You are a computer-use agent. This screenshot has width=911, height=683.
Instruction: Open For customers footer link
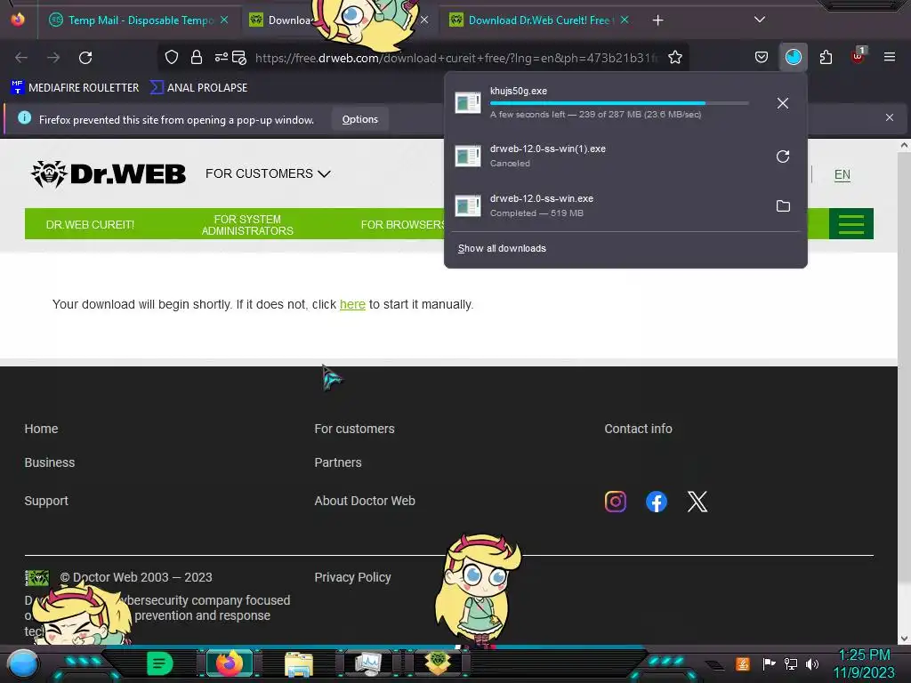[x=354, y=429]
